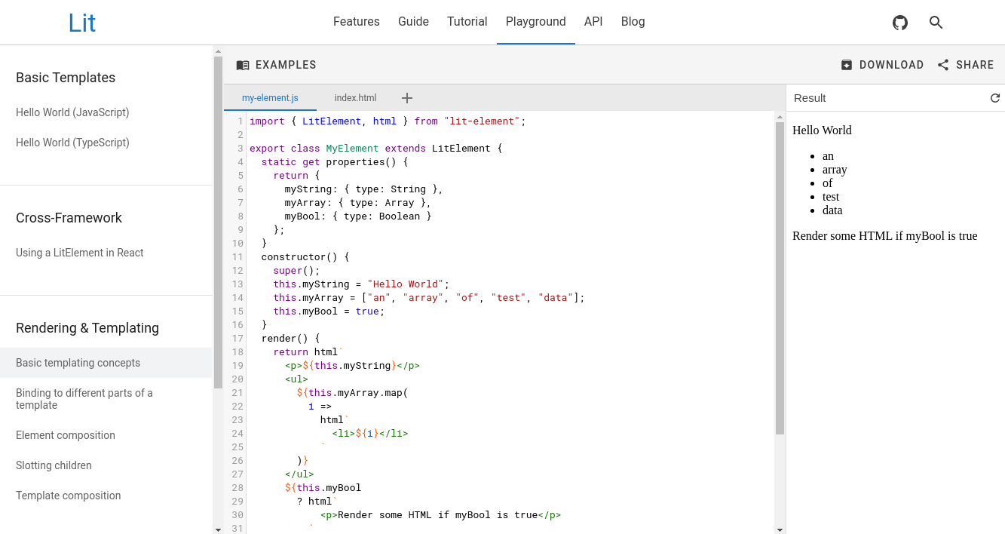
Task: Click sidebar scrollbar up arrow
Action: click(218, 52)
